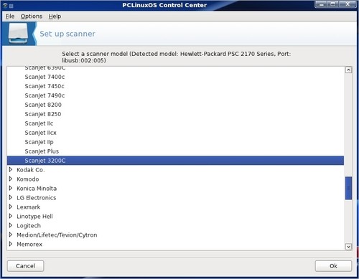Select the Logitech label

point(29,226)
